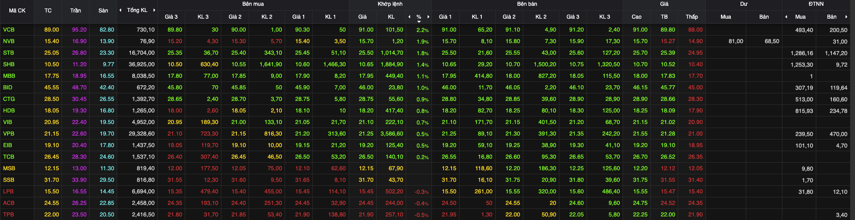The image size is (855, 220).
Task: Click the Cao column header
Action: pos(637,17)
